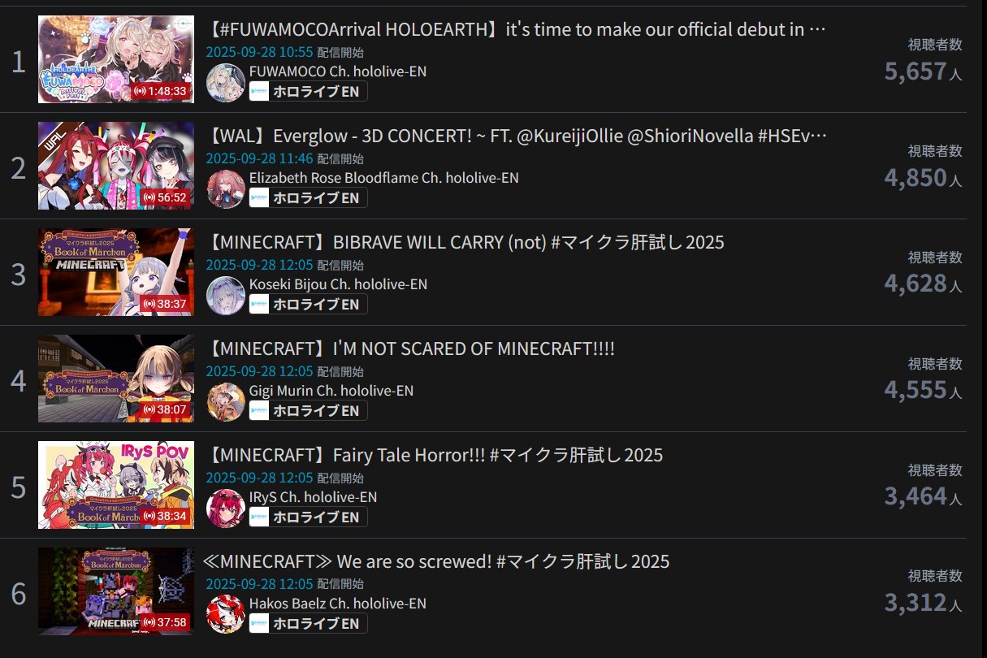Open the I'M NOT SCARED OF MINECRAFT title
This screenshot has width=987, height=658.
[410, 348]
